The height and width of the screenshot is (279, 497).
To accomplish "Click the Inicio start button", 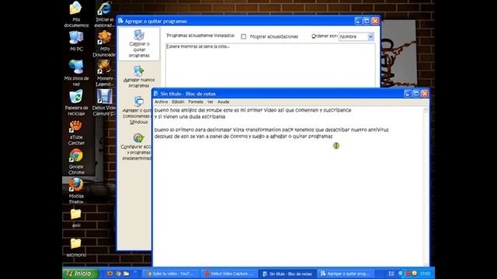I will (x=81, y=274).
